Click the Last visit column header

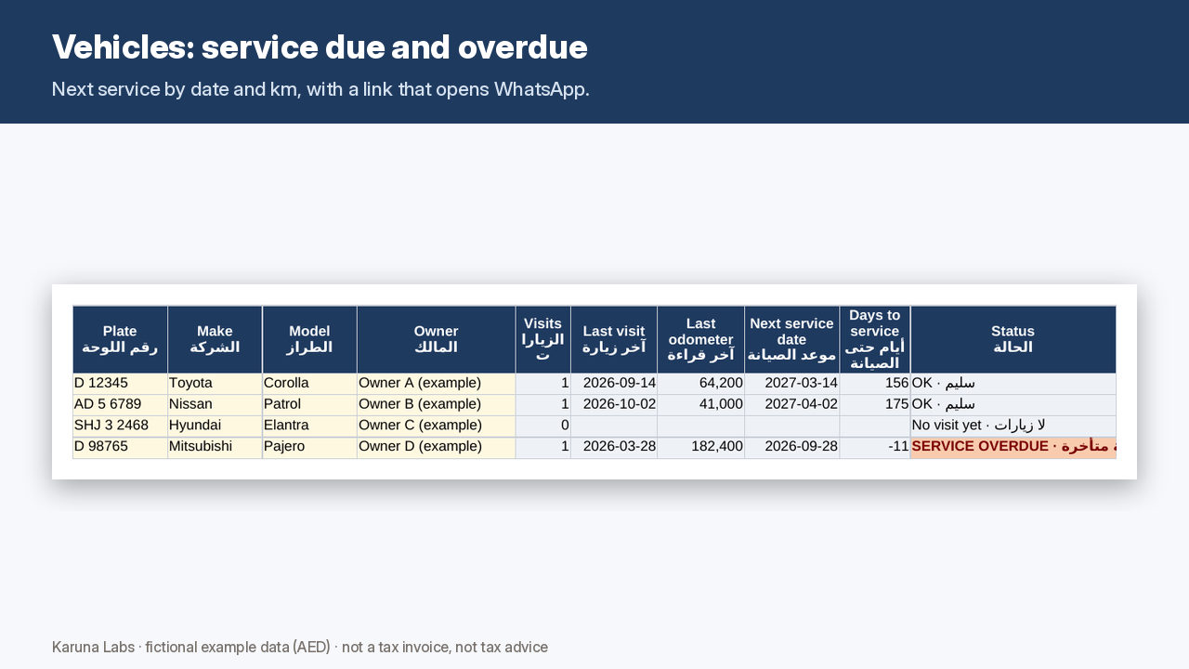point(614,339)
